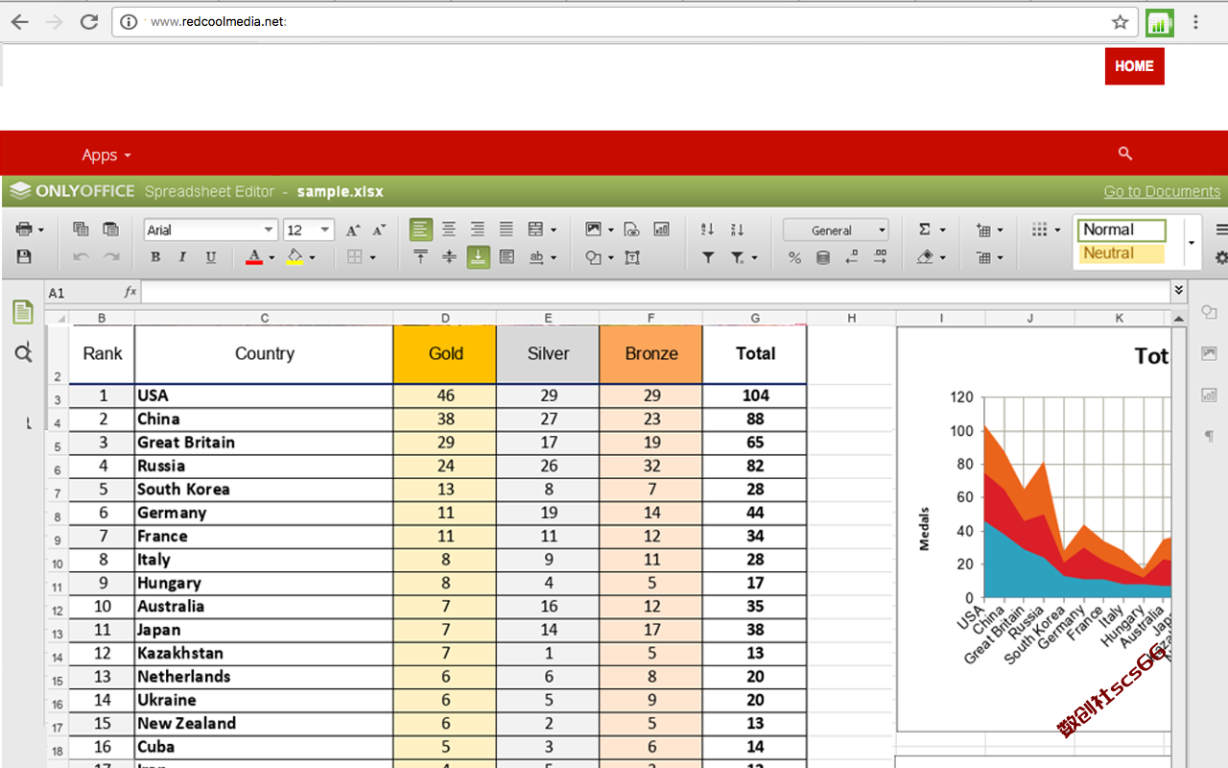This screenshot has height=768, width=1228.
Task: Expand the formula bar with the chevron
Action: 1178,290
